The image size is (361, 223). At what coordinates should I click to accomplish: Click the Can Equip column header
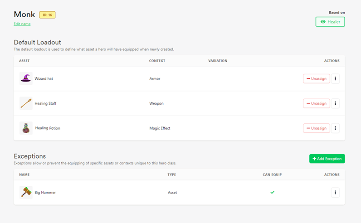[x=273, y=175]
